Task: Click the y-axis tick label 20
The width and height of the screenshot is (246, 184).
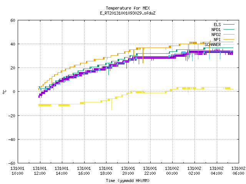Action: point(13,68)
